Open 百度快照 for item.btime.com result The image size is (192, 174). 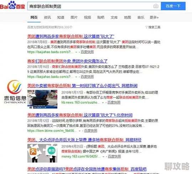tap(90, 131)
